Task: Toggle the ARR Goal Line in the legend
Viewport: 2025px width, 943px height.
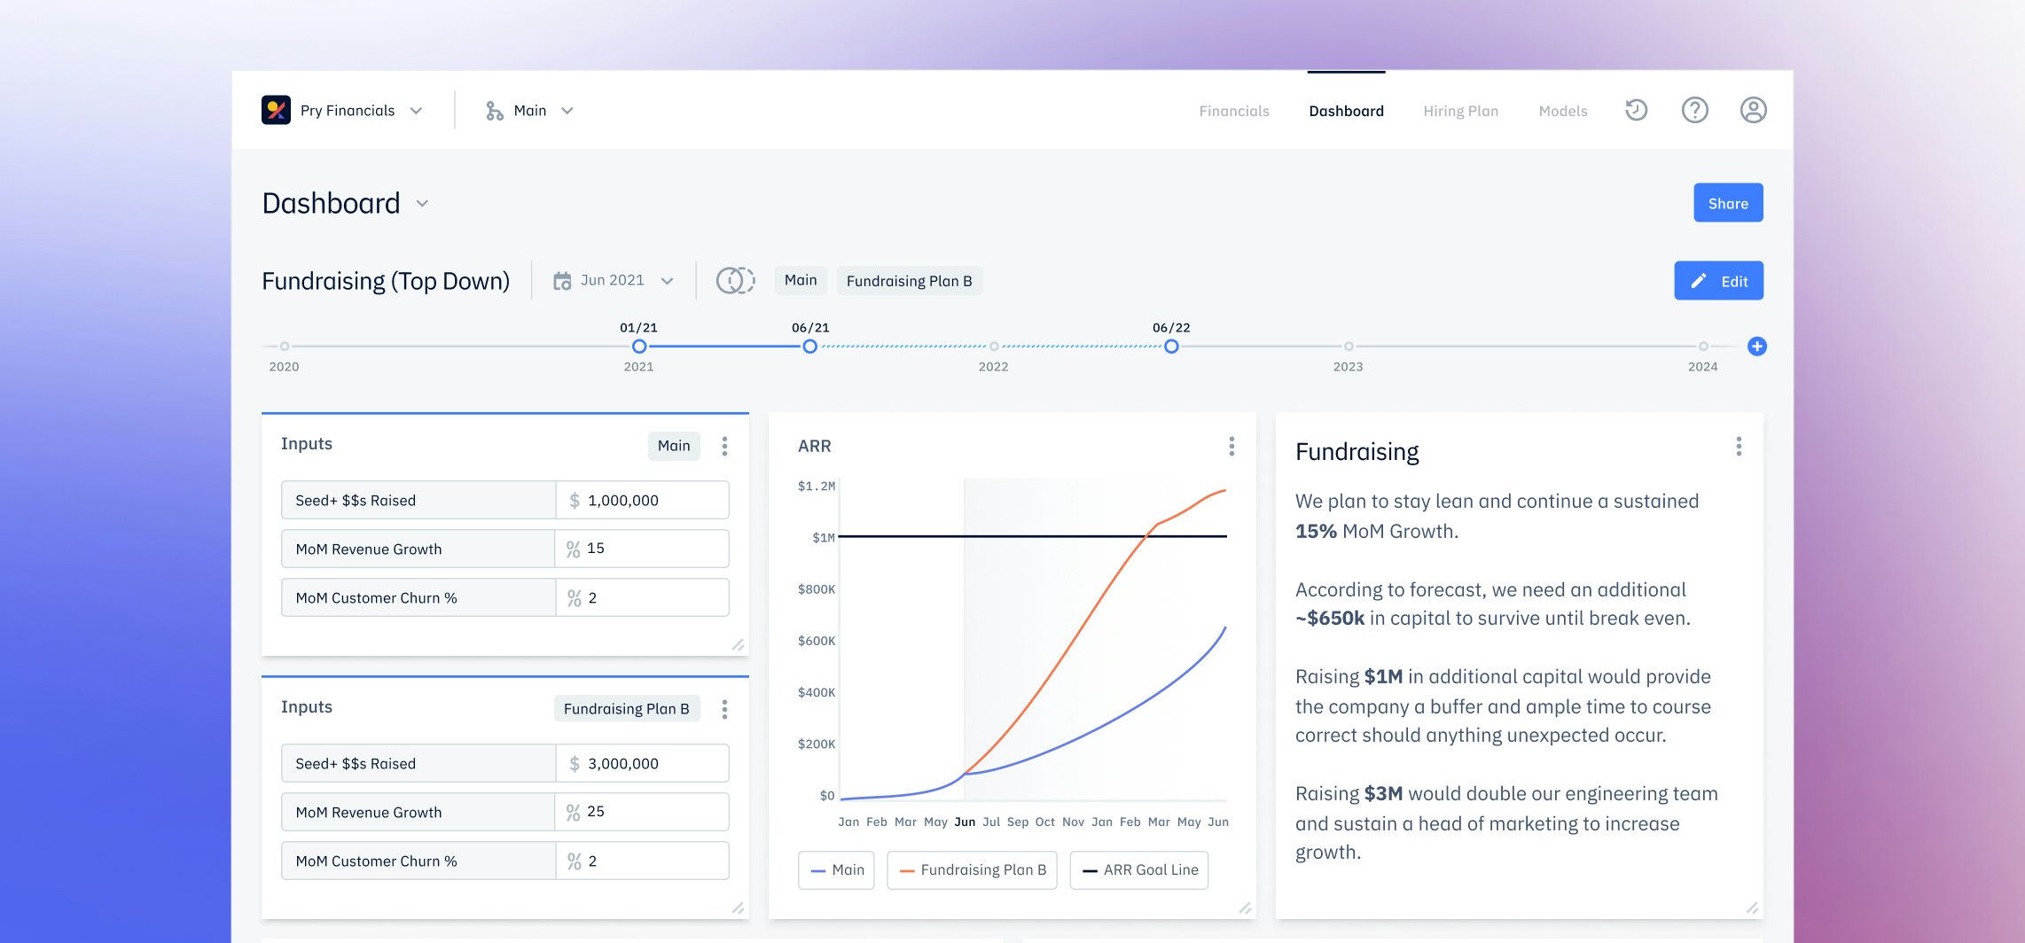Action: [x=1138, y=869]
